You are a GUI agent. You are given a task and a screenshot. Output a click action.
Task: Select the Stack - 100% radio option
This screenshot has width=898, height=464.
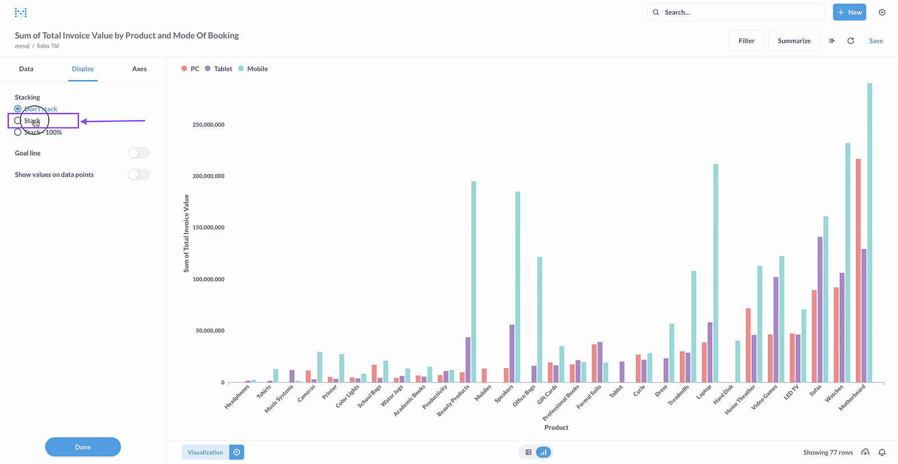point(18,132)
